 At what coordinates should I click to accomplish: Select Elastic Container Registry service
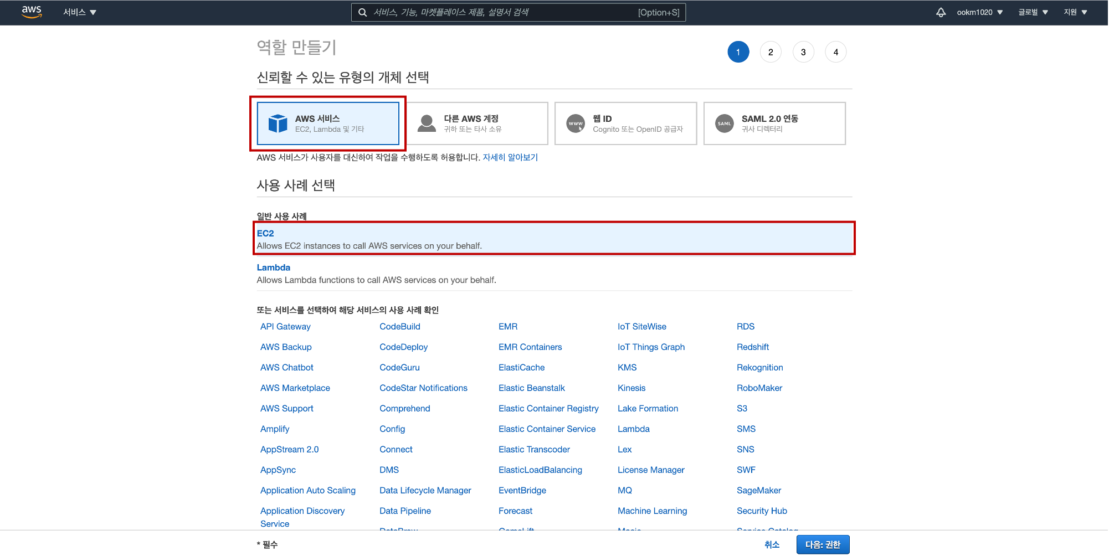click(549, 409)
